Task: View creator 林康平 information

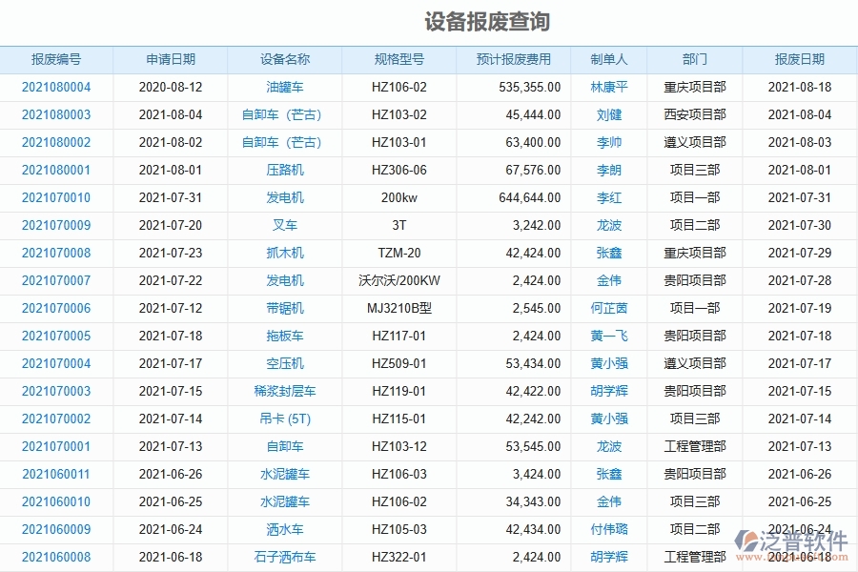Action: [x=610, y=87]
